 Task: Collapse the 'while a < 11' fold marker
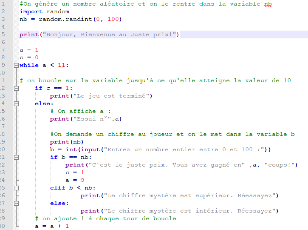point(16,65)
